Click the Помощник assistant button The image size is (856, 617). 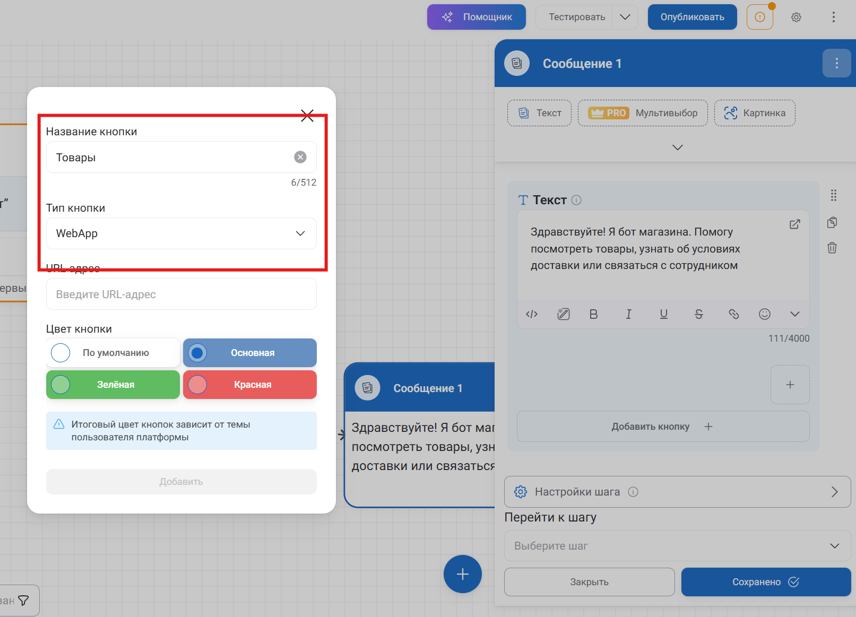pos(477,17)
